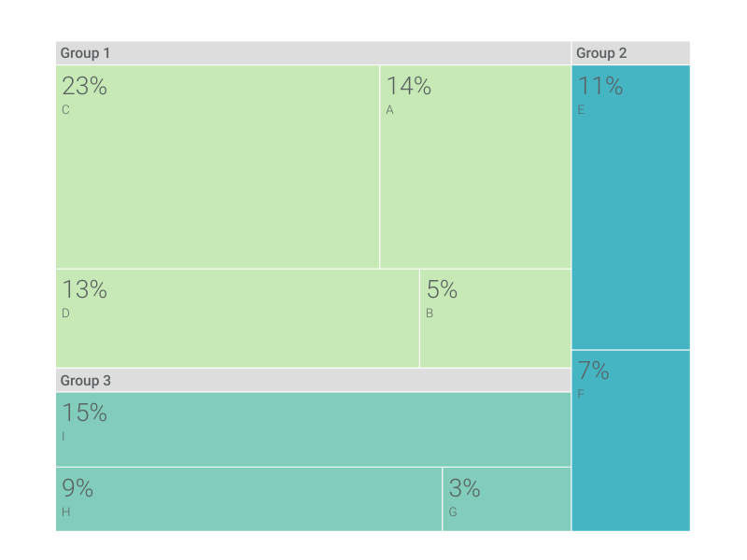Click the Group 2 header bar
The width and height of the screenshot is (747, 560).
point(631,53)
